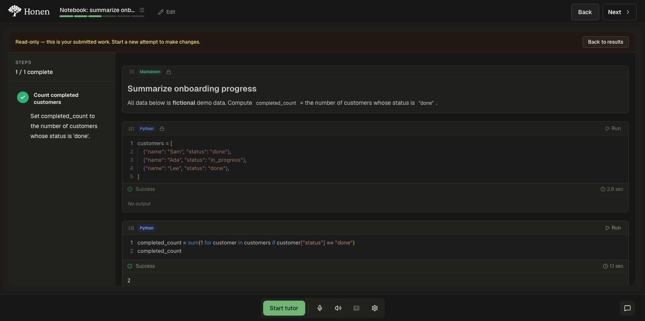Run cell 3 computing completed_count
645x321 pixels.
613,228
